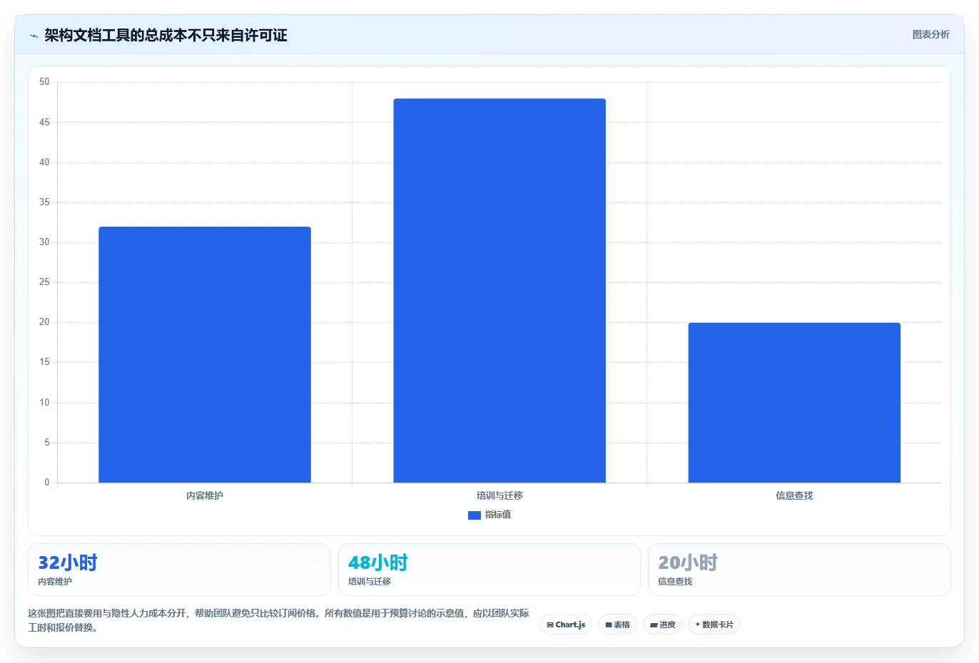Click the lightning icon beside the title
Screen dimensions: 979x663
click(34, 36)
